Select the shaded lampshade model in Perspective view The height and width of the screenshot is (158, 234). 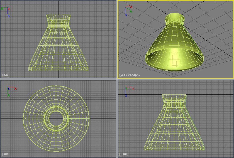click(174, 42)
